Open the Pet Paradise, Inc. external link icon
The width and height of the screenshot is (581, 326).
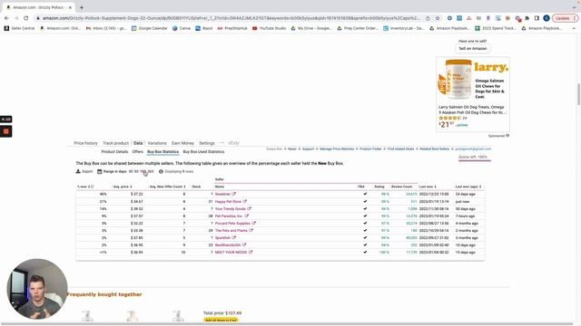pos(246,216)
